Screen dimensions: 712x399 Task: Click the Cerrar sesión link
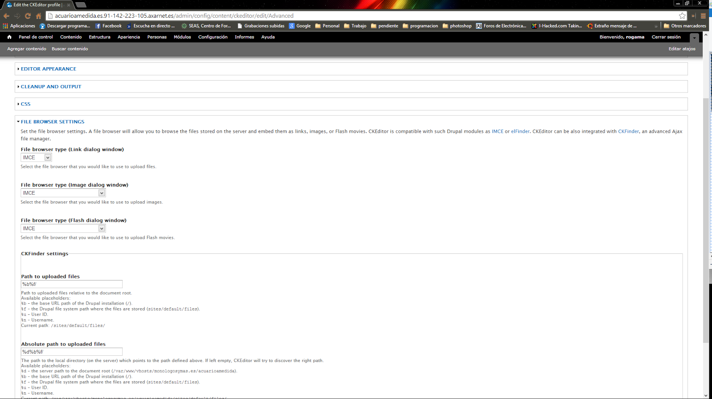click(x=666, y=37)
